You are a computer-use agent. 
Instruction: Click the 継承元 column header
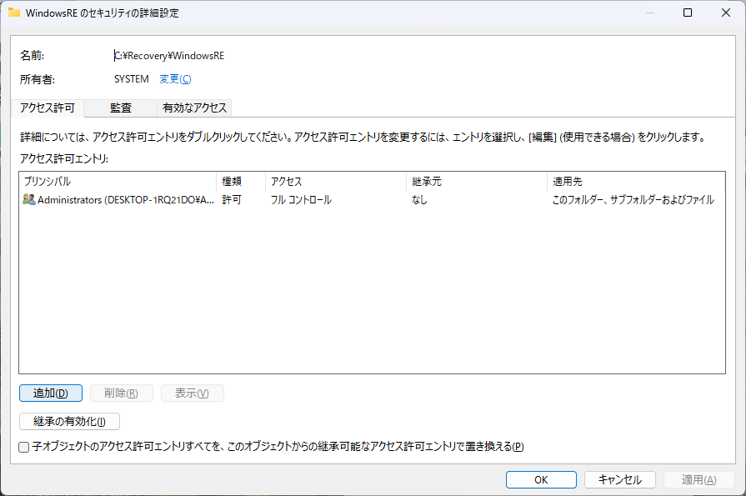476,181
